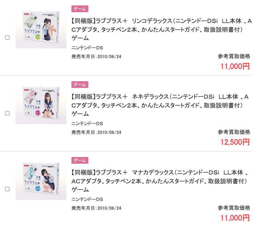259x227 pixels.
Task: Check the ネネデラックス item checkbox
Action: pyautogui.click(x=7, y=113)
